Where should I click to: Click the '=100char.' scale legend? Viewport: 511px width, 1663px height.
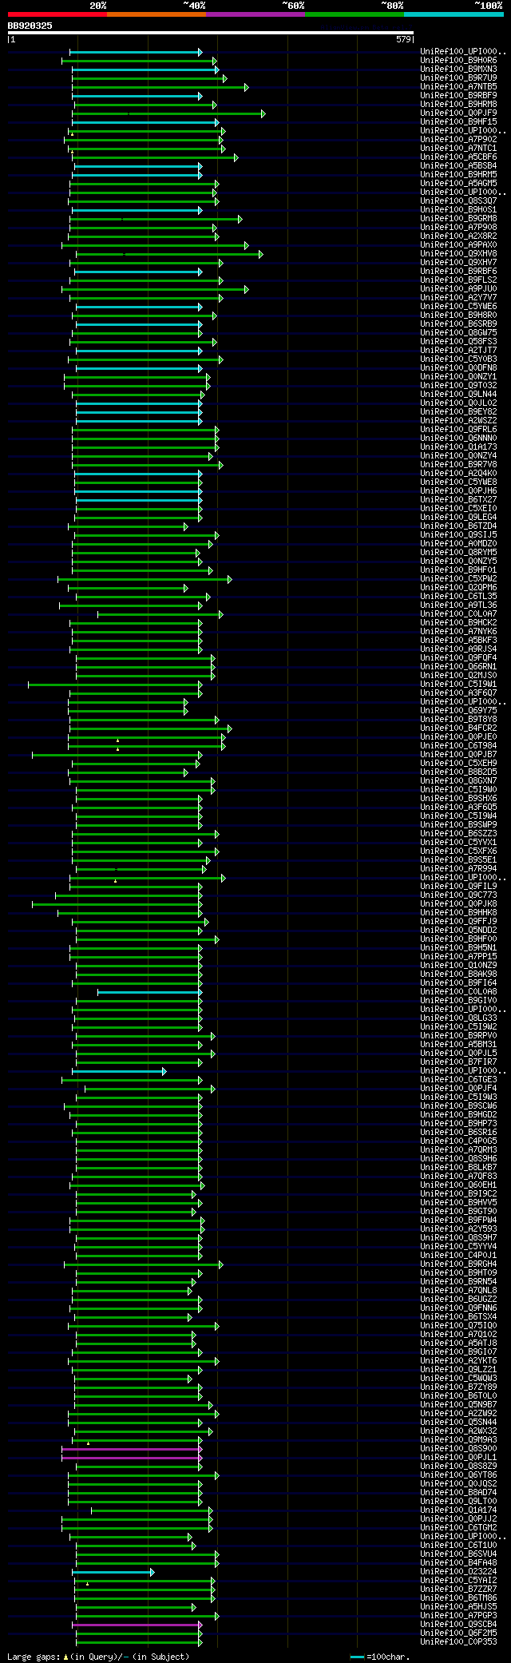[380, 1657]
